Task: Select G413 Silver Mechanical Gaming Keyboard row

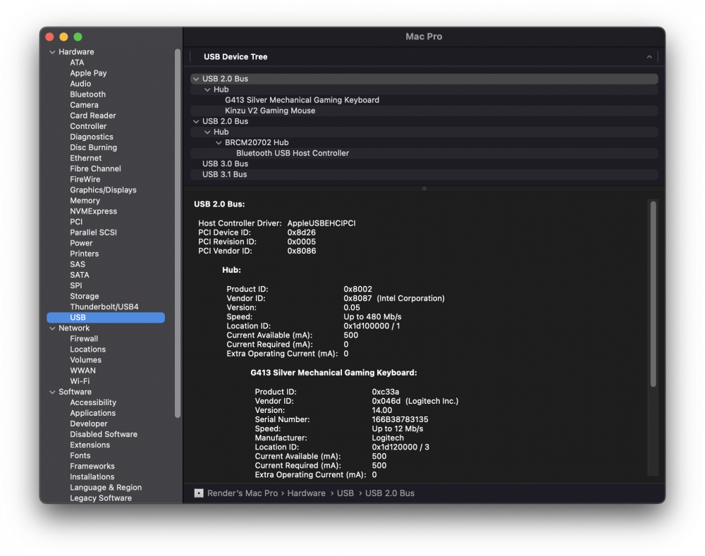Action: pos(424,100)
